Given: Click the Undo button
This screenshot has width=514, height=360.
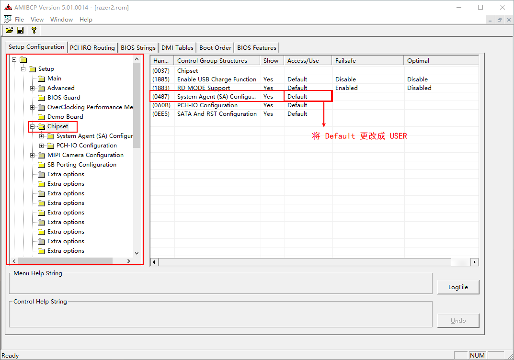Looking at the screenshot, I should point(458,320).
